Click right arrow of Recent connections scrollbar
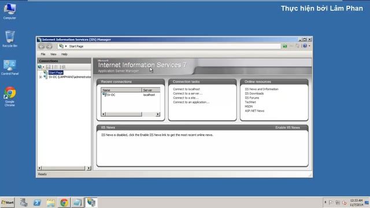This screenshot has width=370, height=208. click(x=158, y=114)
